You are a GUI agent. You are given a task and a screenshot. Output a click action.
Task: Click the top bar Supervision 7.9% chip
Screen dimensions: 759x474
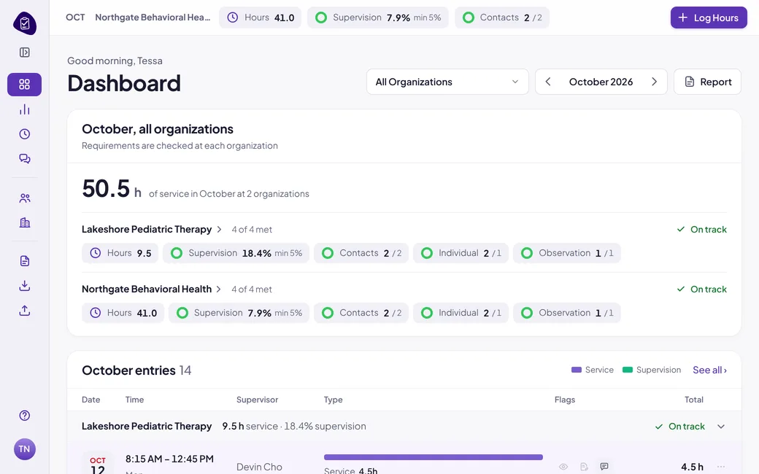click(377, 18)
